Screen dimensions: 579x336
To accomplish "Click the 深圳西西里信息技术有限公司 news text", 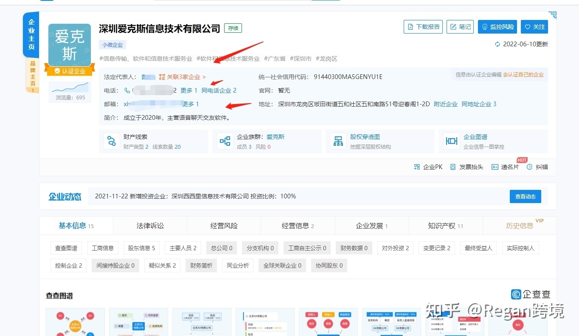I will point(210,196).
